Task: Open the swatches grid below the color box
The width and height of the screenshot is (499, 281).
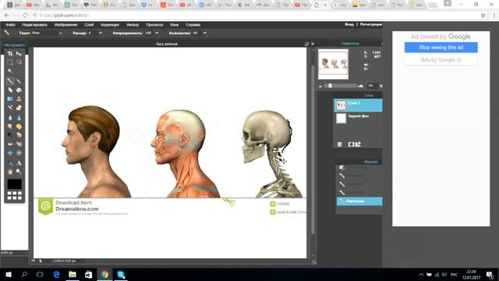Action: click(x=15, y=195)
